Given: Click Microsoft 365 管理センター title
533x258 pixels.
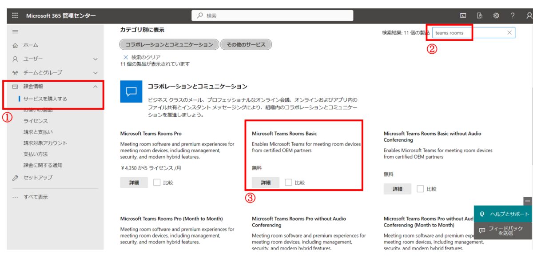Looking at the screenshot, I should point(61,16).
